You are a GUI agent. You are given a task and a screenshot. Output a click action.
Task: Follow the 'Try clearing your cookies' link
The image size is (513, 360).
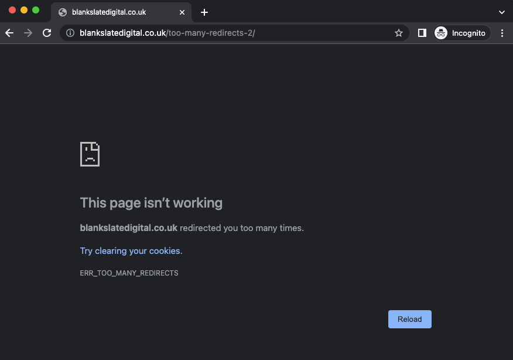(131, 251)
